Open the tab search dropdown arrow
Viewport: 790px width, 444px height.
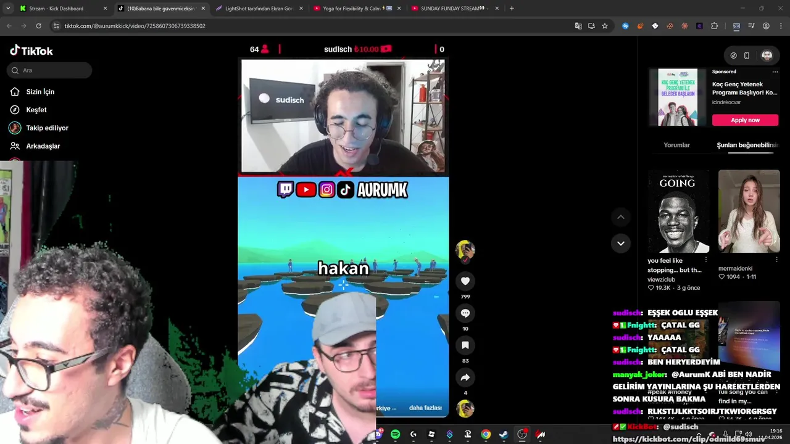[8, 9]
